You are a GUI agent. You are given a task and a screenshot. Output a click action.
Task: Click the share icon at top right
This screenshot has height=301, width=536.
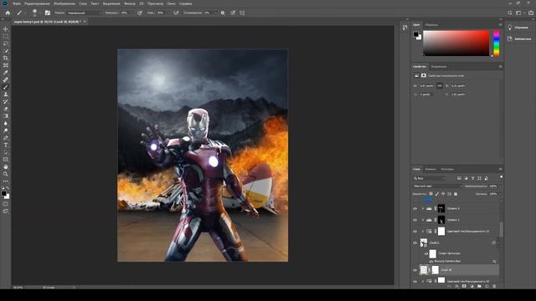pos(530,13)
